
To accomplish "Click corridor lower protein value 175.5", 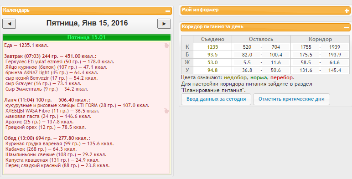I will 306,55.
